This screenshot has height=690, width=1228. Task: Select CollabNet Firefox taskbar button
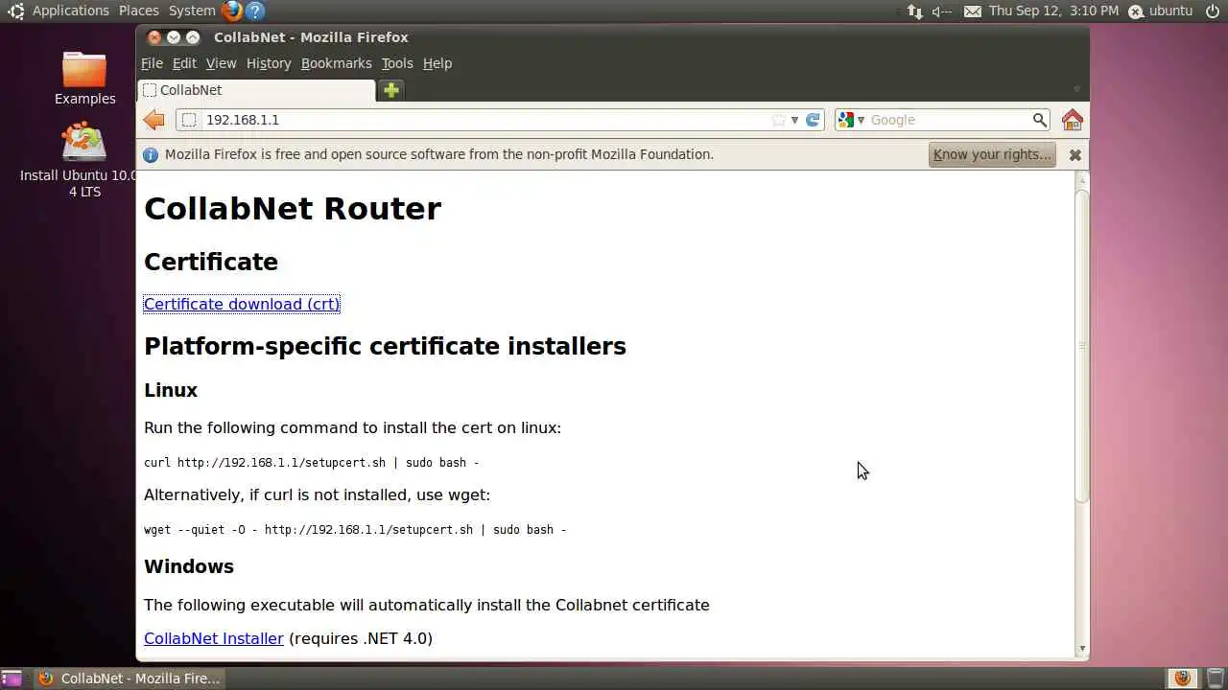130,678
